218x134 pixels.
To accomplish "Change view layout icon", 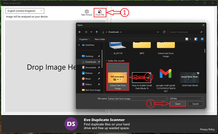I will (187, 39).
